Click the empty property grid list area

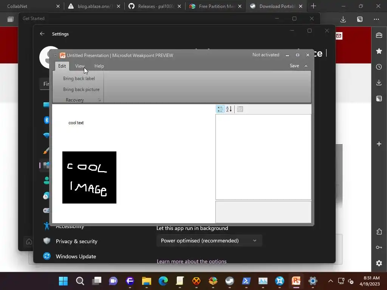[x=263, y=157]
